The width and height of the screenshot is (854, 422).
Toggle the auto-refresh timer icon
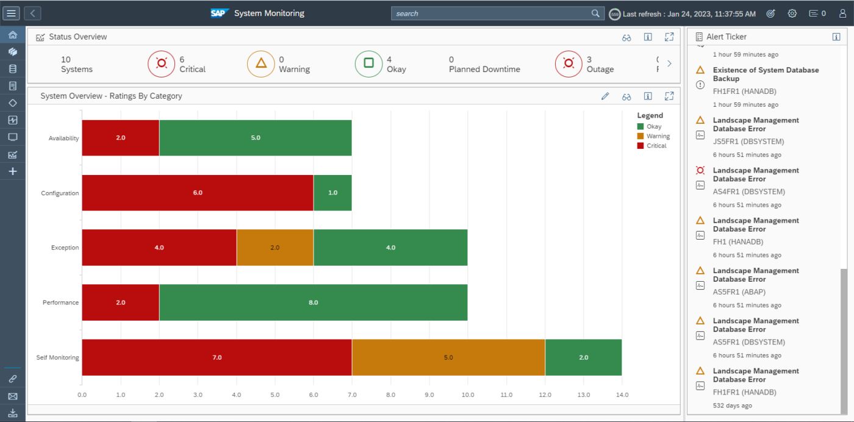[615, 13]
